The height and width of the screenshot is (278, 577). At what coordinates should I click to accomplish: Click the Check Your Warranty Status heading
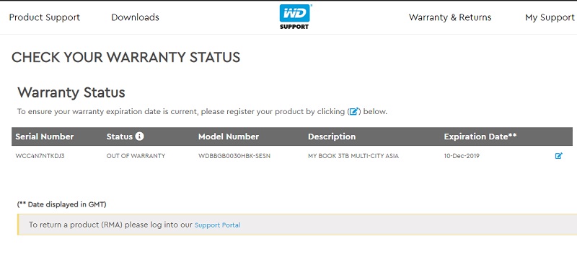point(125,58)
